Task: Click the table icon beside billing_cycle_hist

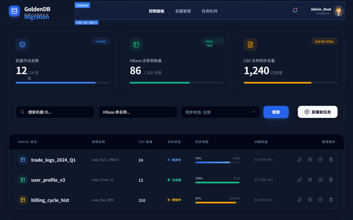Action: tap(23, 199)
